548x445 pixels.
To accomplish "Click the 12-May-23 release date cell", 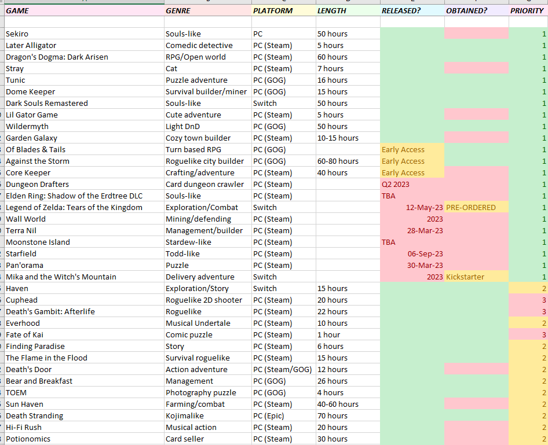I will pyautogui.click(x=412, y=207).
